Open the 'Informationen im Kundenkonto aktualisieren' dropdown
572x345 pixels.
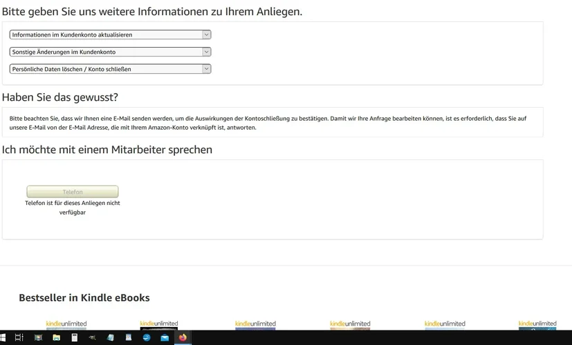pos(110,34)
